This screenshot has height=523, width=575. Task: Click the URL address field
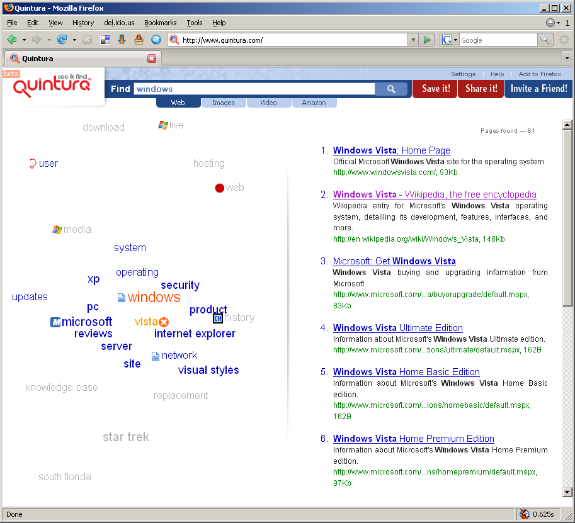tap(294, 40)
